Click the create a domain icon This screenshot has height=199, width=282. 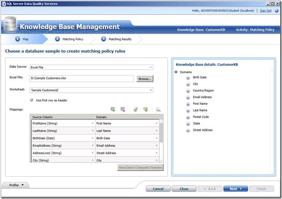pyautogui.click(x=136, y=109)
